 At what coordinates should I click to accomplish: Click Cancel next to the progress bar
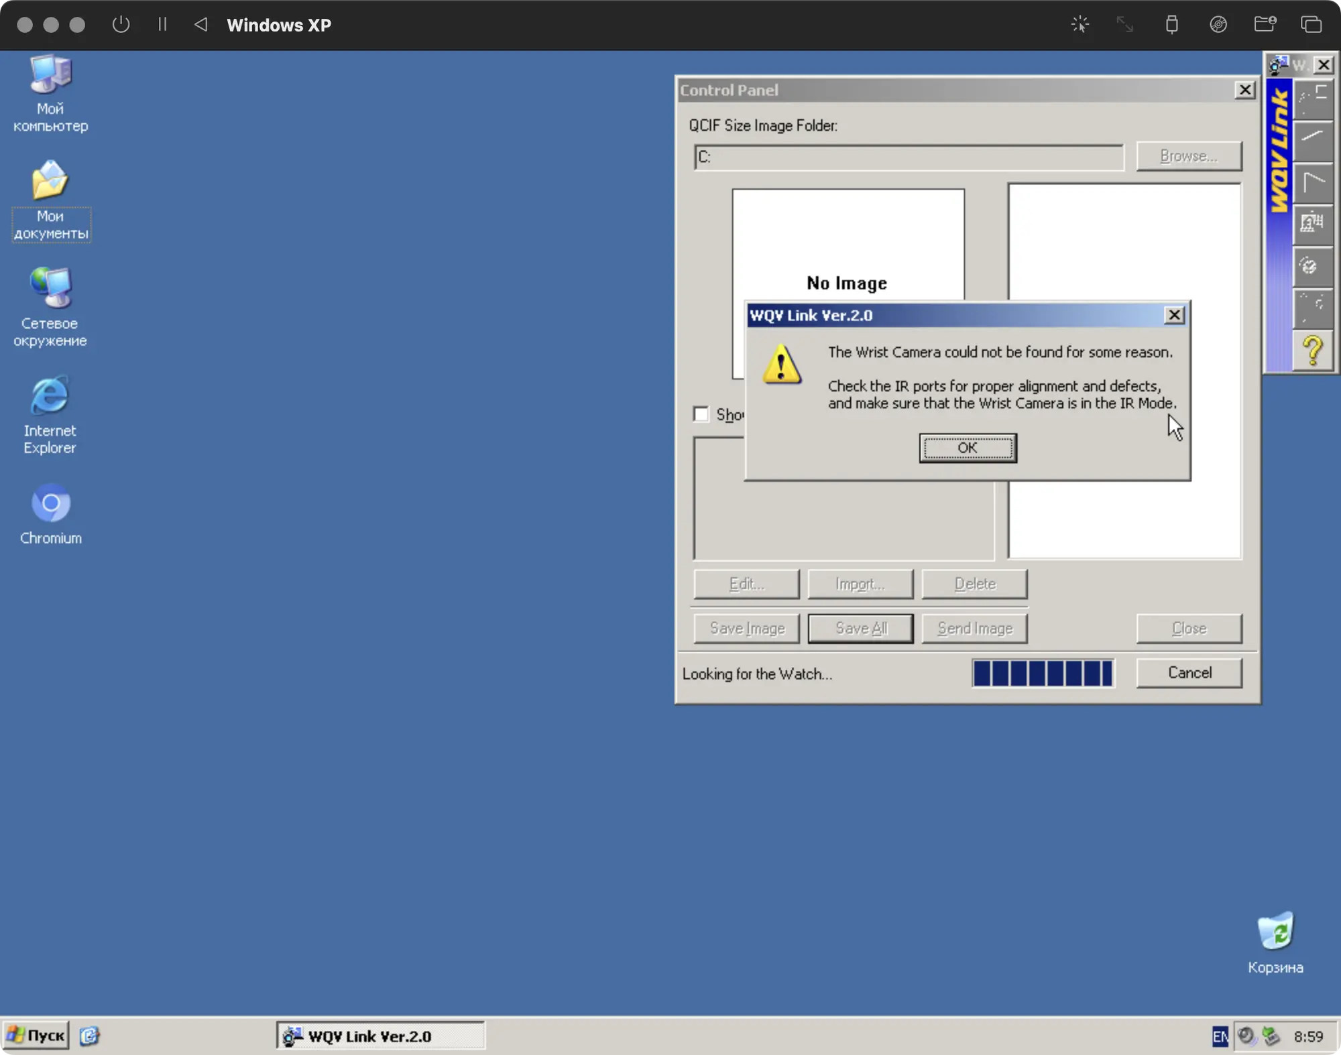[1189, 673]
